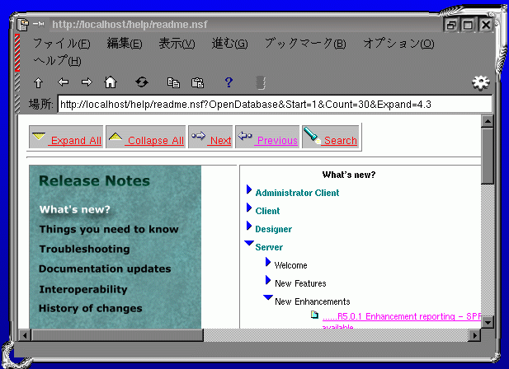Reload the page with the refresh icon
This screenshot has width=509, height=369.
(x=142, y=82)
